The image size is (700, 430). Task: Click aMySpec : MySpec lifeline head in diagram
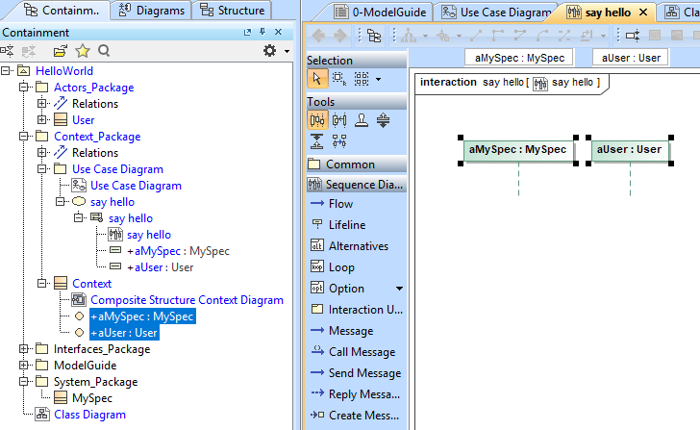[x=518, y=150]
